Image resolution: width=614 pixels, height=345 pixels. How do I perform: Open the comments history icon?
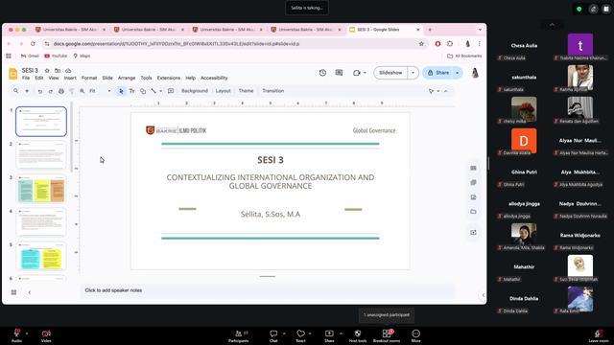339,73
